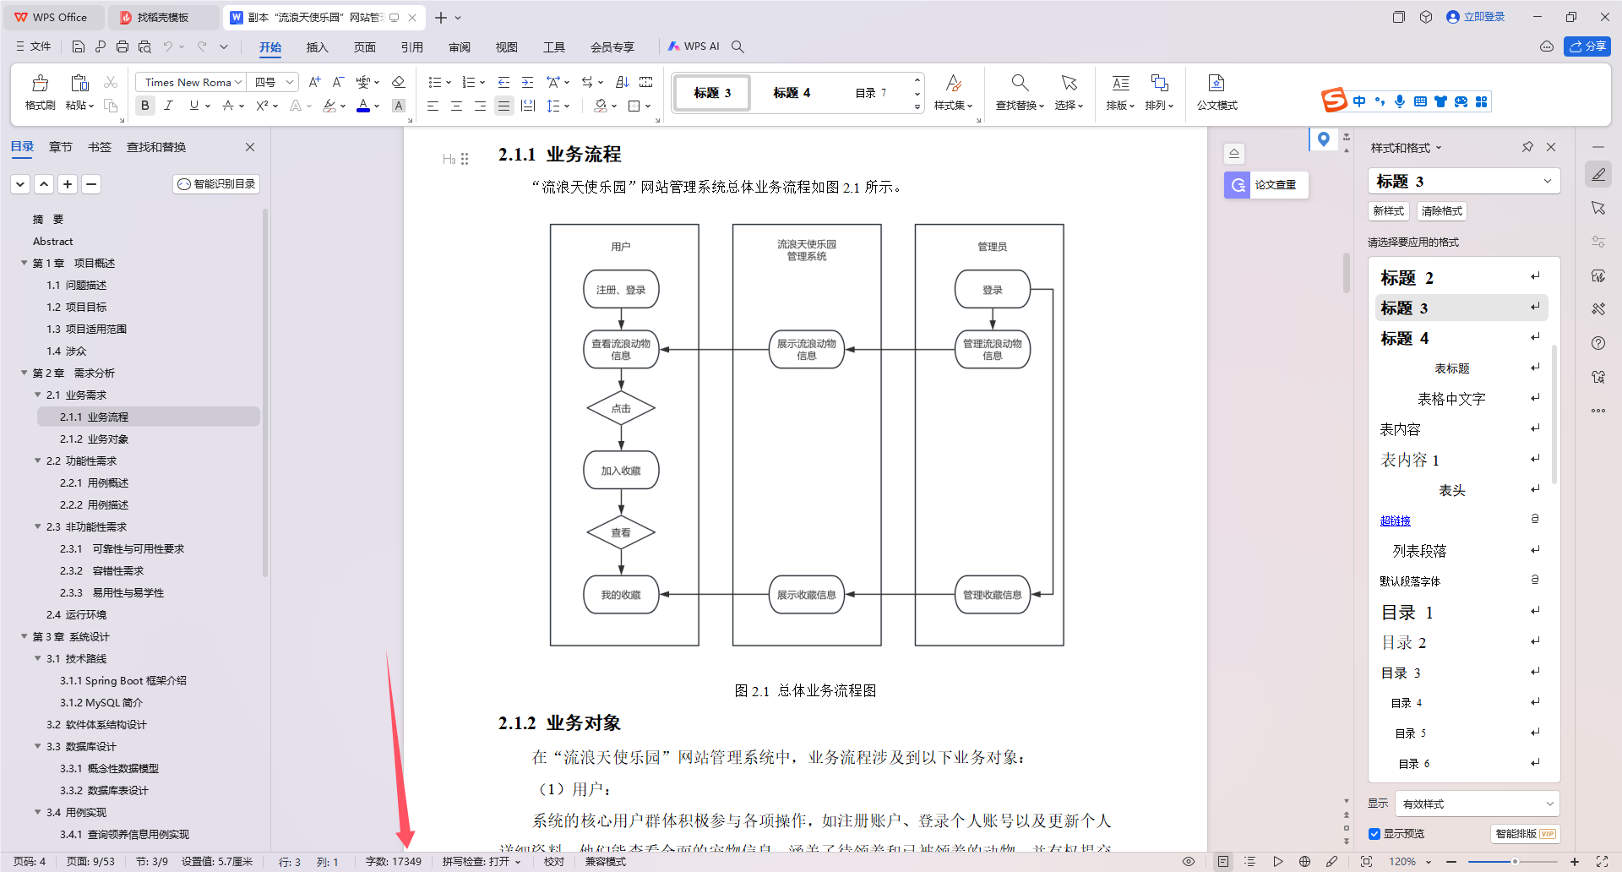Click the 新样式 button
This screenshot has width=1622, height=872.
tap(1388, 211)
